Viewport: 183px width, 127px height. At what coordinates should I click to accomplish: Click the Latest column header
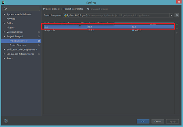[x=153, y=24]
